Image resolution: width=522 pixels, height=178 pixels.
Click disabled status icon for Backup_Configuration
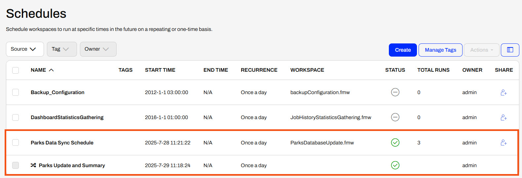point(395,92)
